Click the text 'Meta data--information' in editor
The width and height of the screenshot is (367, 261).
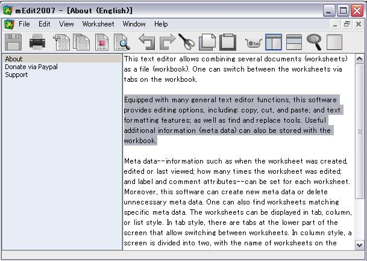pos(163,161)
